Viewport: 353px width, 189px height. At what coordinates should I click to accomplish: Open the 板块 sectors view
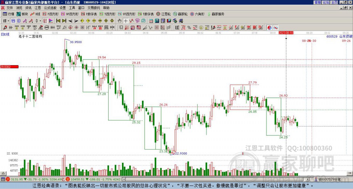tap(22, 14)
